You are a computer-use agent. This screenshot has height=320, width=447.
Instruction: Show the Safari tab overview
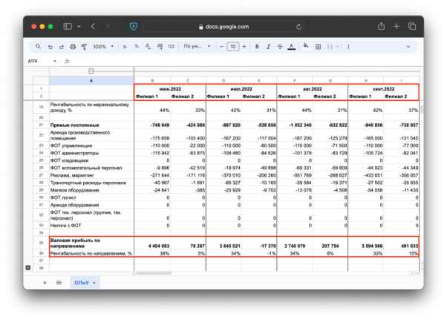[412, 27]
